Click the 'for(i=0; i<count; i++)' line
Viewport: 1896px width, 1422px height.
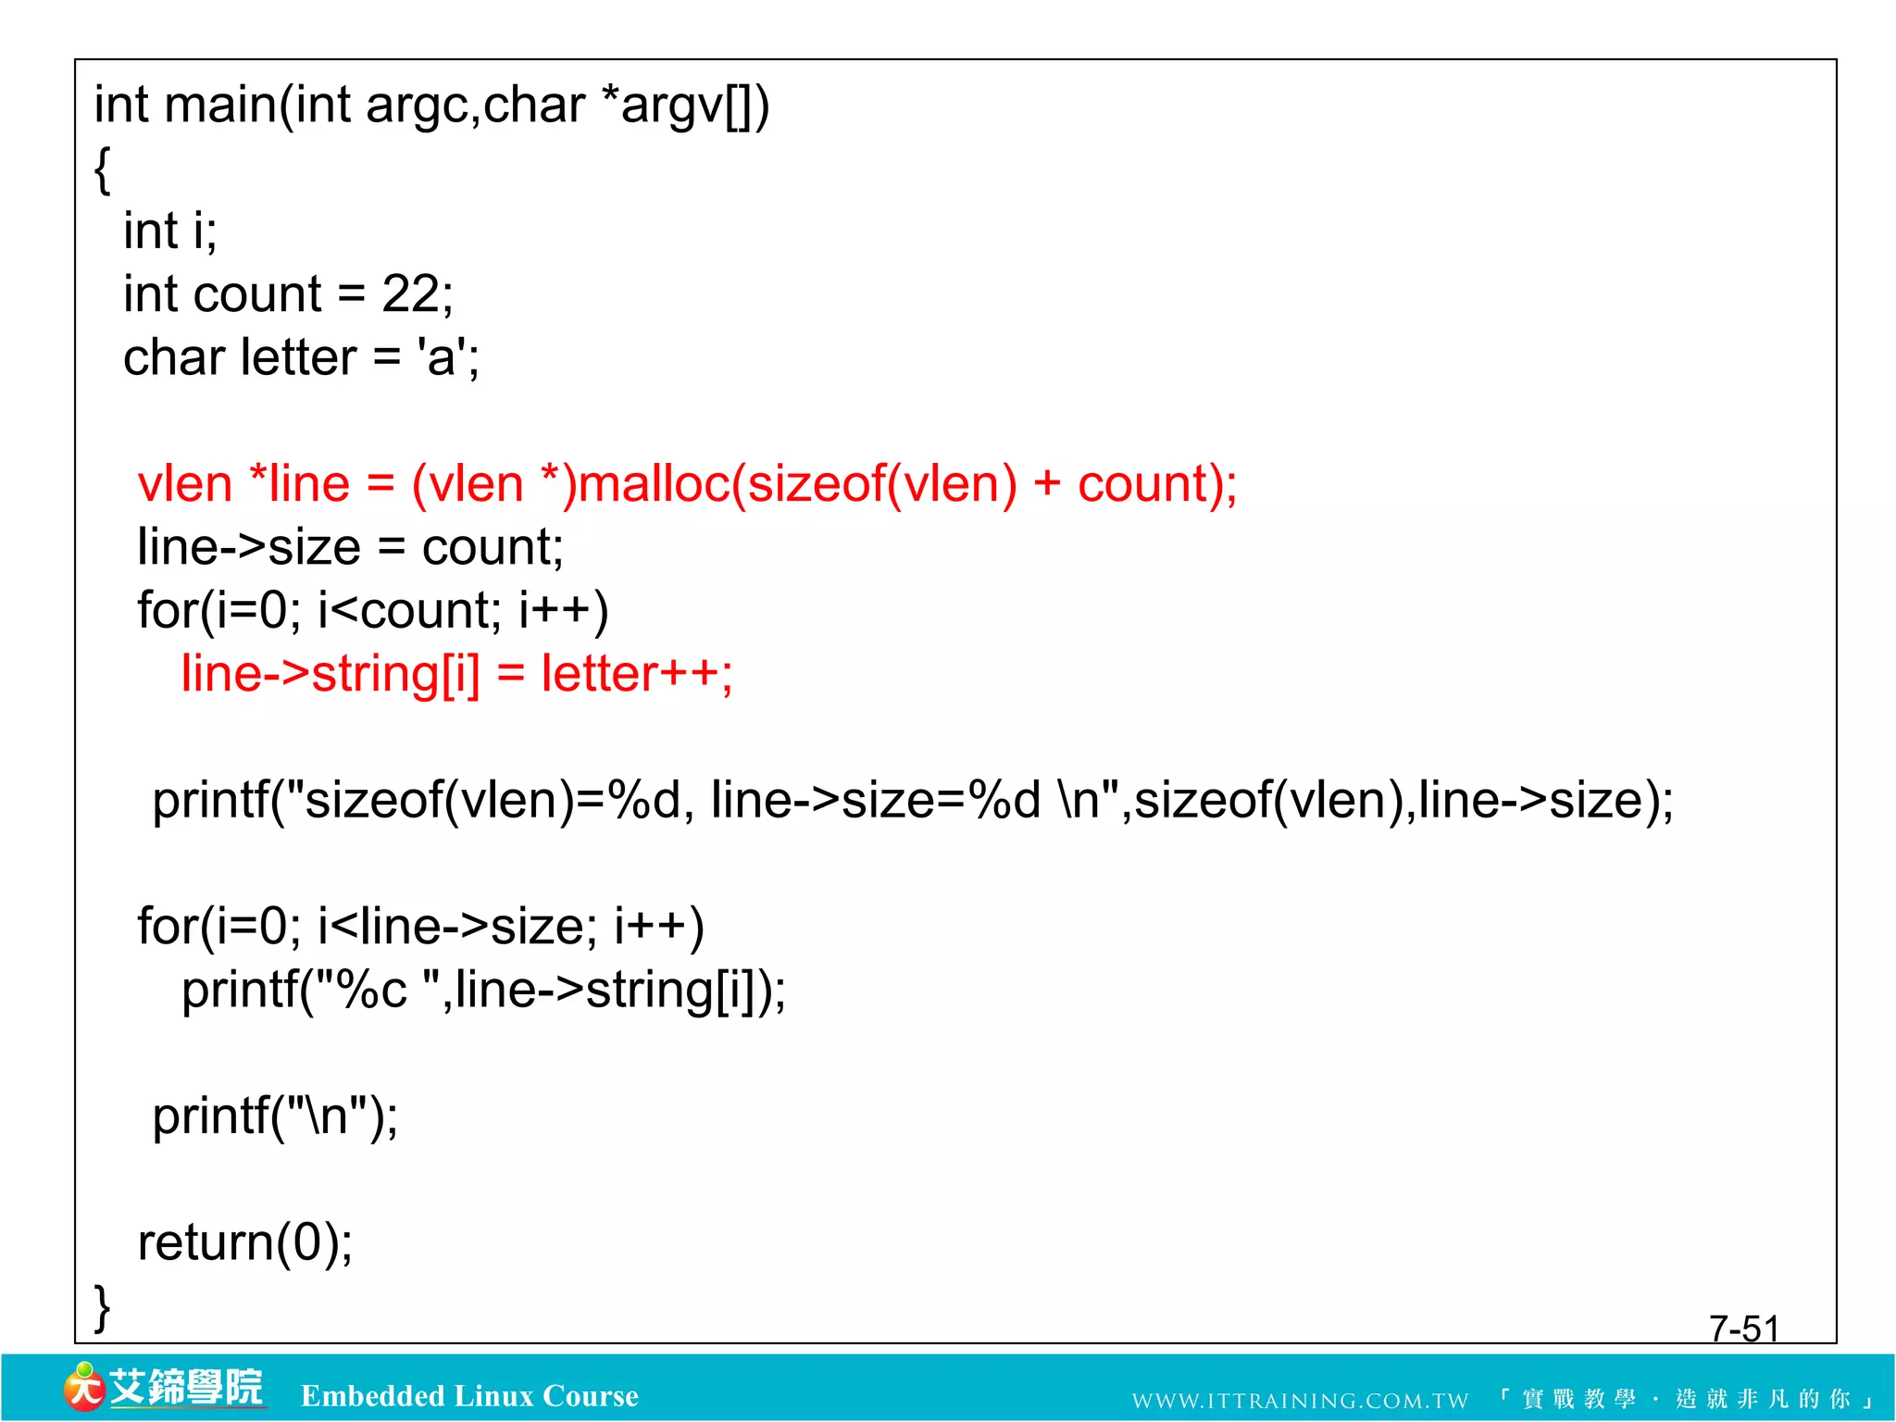pyautogui.click(x=373, y=610)
